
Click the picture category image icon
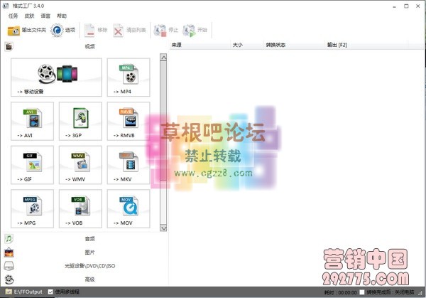(x=9, y=252)
